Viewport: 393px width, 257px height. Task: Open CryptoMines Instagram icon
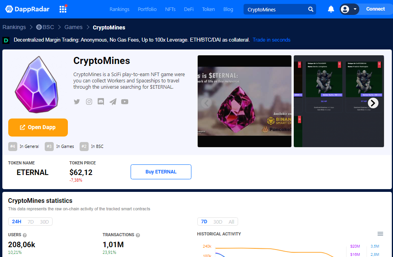(x=89, y=102)
